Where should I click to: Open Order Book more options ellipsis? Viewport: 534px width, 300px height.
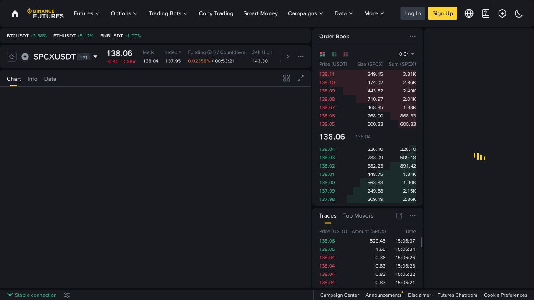(x=413, y=36)
